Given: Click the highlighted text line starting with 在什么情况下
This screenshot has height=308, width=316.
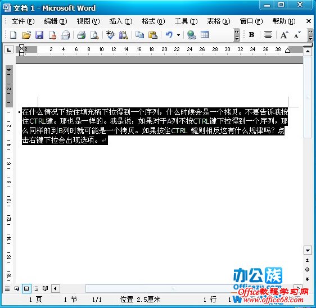Looking at the screenshot, I should (155, 112).
